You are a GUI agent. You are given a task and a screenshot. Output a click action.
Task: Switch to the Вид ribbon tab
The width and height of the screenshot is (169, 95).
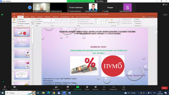point(73,17)
